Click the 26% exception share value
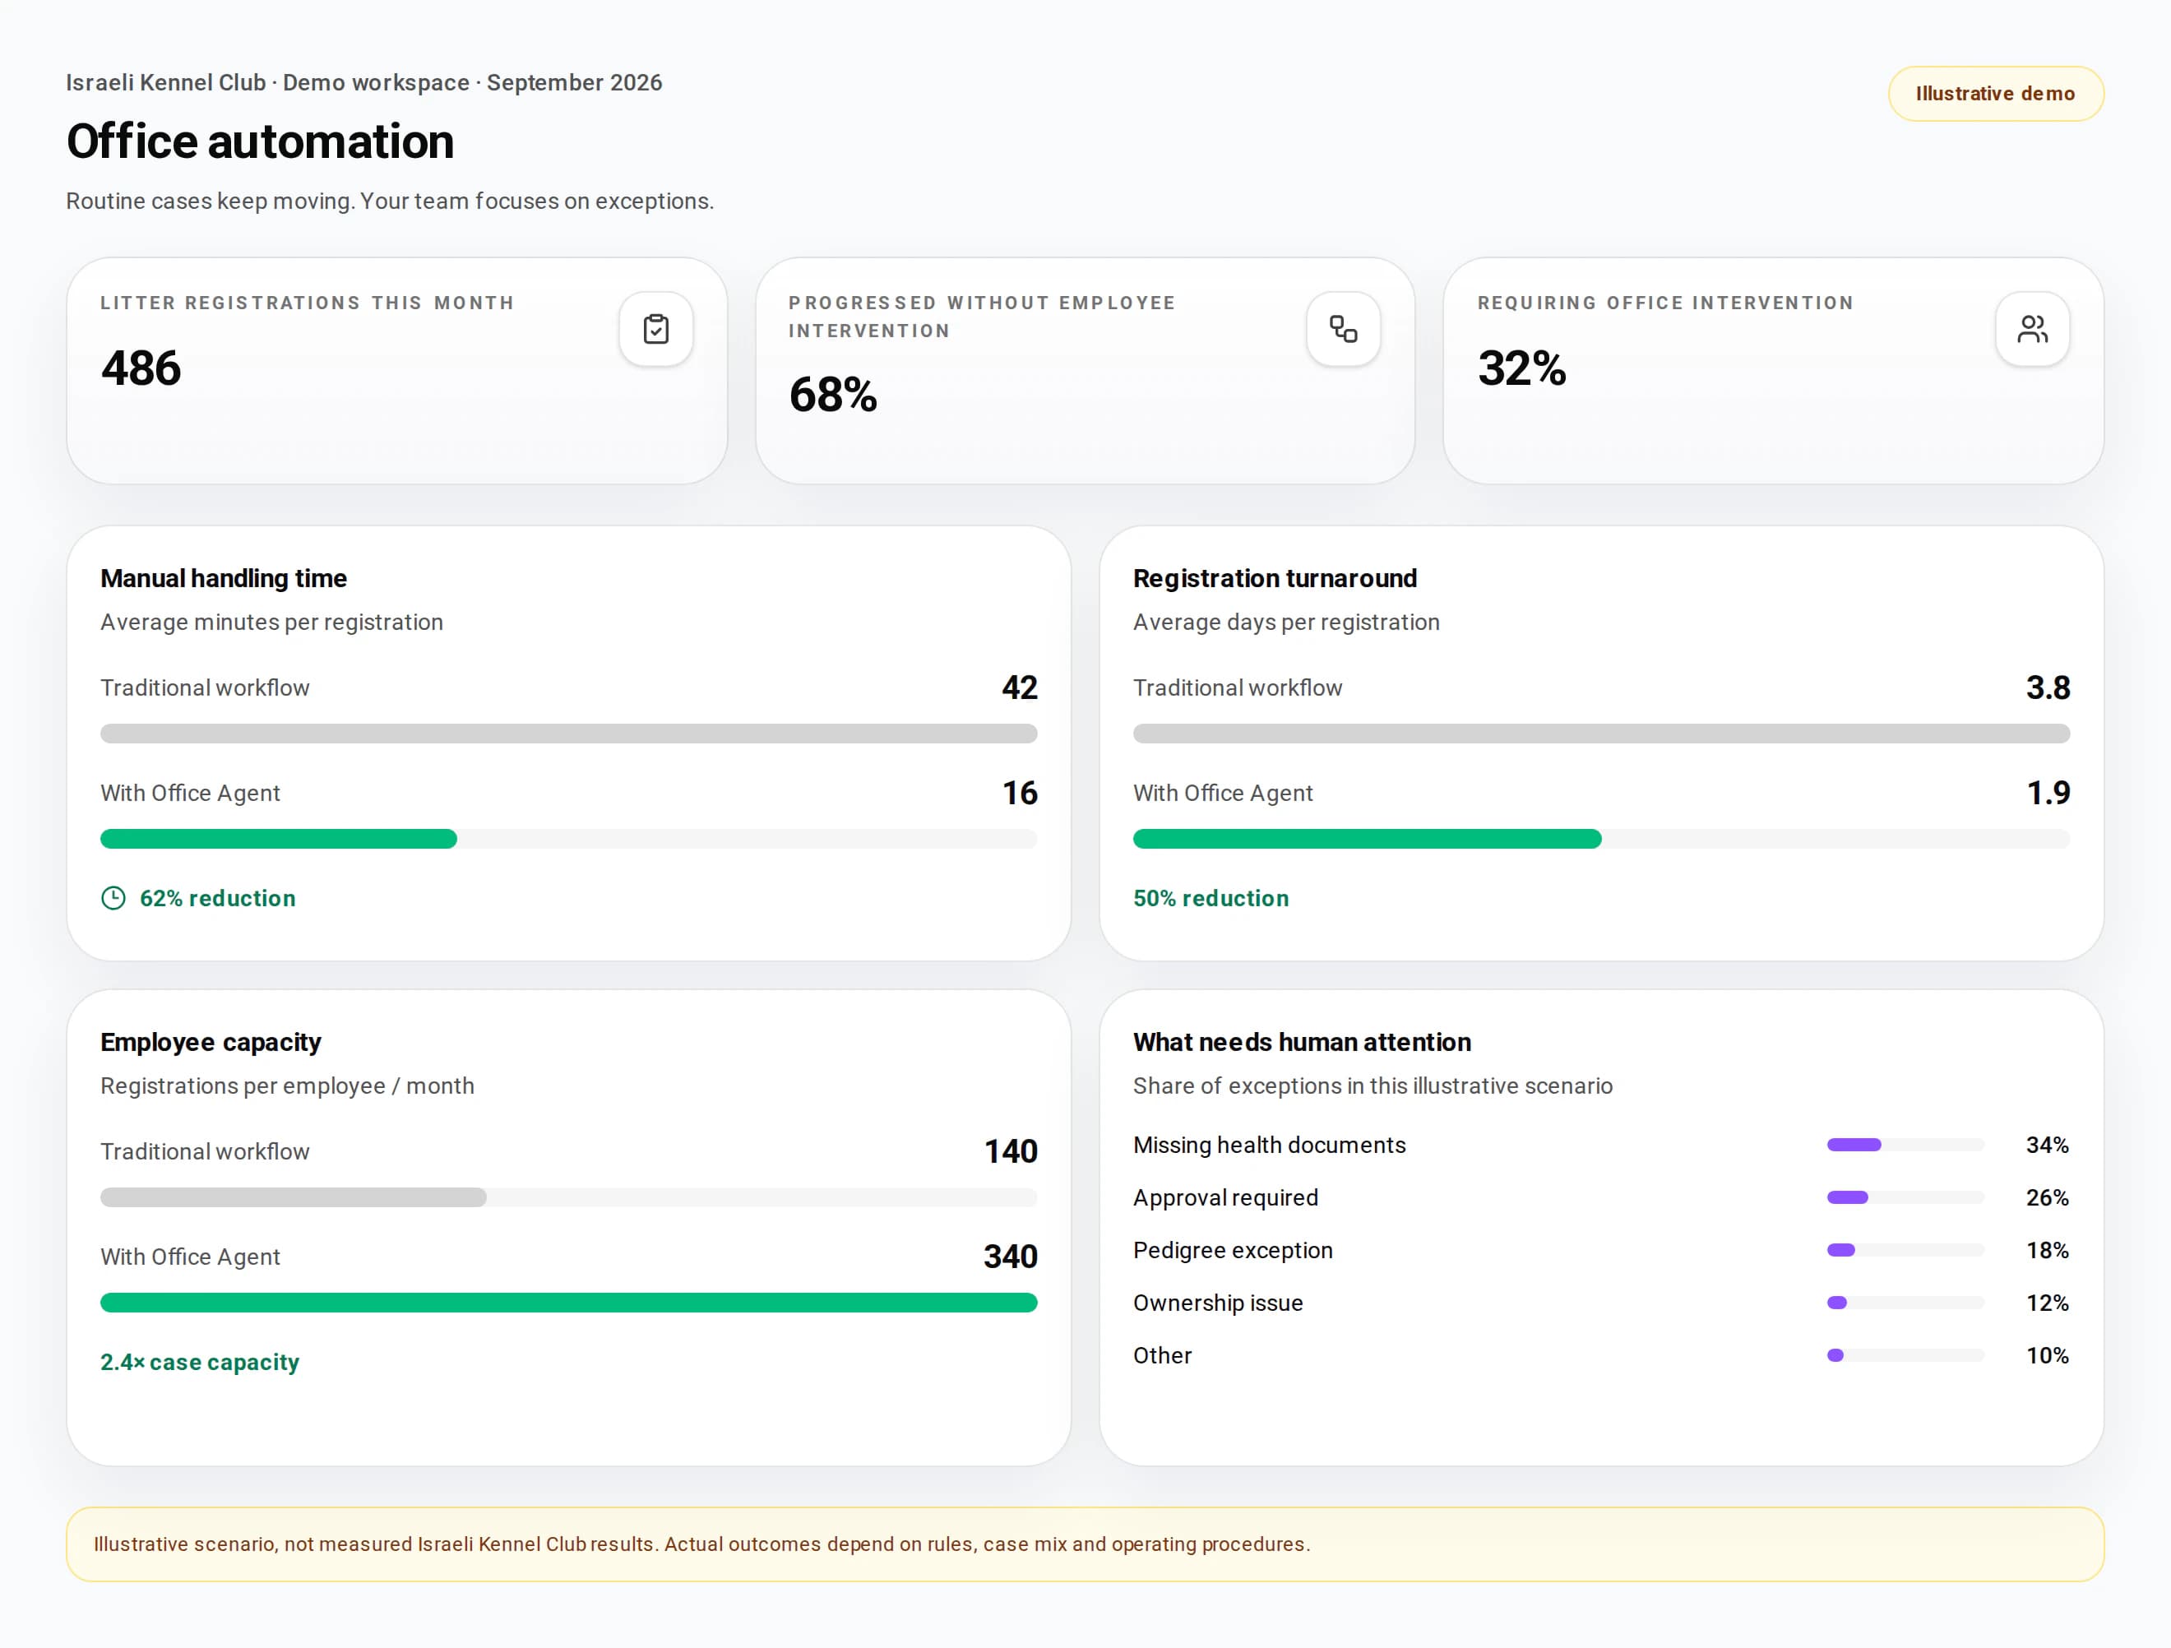The height and width of the screenshot is (1648, 2171). coord(2046,1197)
